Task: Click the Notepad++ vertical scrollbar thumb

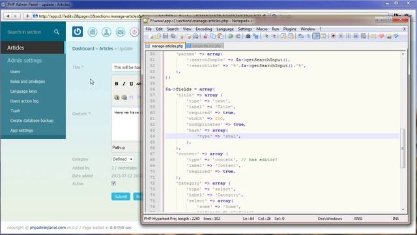Action: coord(403,148)
